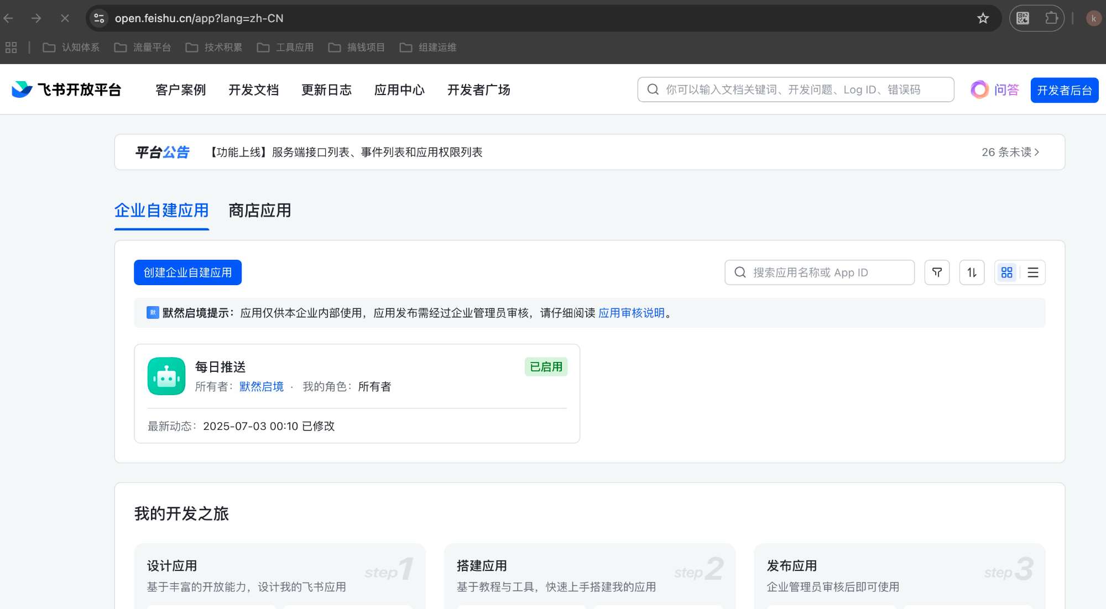The height and width of the screenshot is (609, 1106).
Task: Click the sort order arrows icon
Action: (972, 272)
